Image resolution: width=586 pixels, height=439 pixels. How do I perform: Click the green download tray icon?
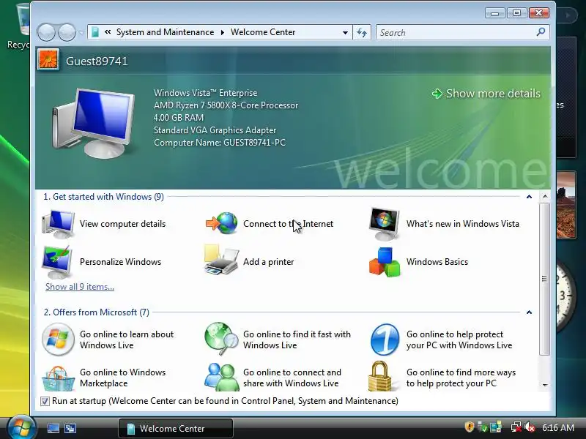point(483,427)
